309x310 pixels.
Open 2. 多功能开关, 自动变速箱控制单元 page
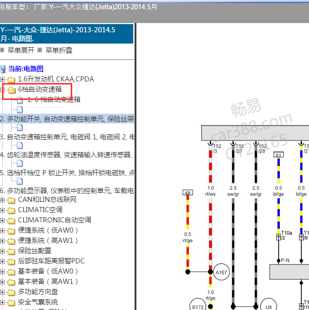point(67,119)
